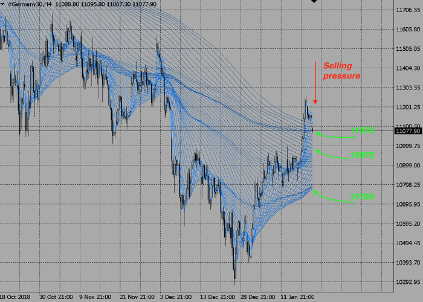Click the 11706.55 price scale label
The width and height of the screenshot is (423, 302).
tap(408, 10)
